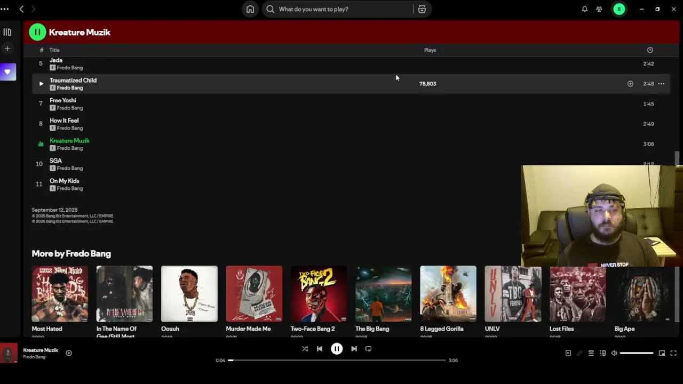Open Fredo Bang artist link under Traumatized Child
The image size is (683, 384).
pyautogui.click(x=70, y=88)
